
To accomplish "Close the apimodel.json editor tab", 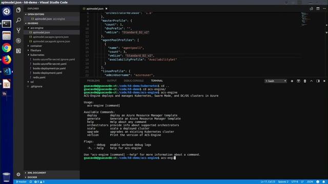I will click(x=107, y=9).
